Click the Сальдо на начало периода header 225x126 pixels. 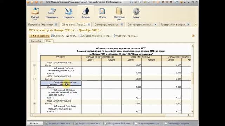tap(101, 57)
